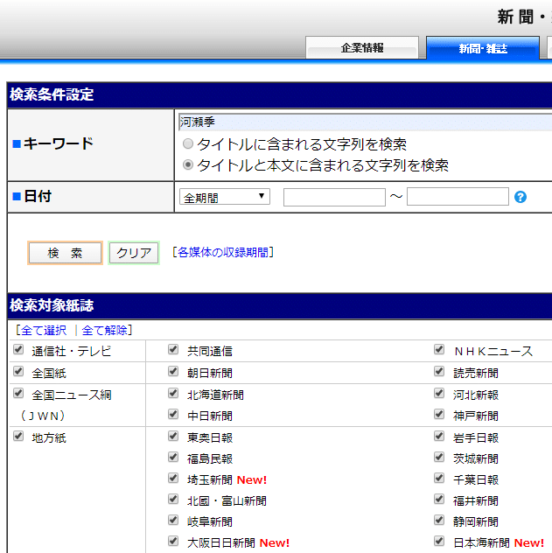Uncheck the 東奥日報 checkbox
The image size is (552, 553).
pos(173,437)
